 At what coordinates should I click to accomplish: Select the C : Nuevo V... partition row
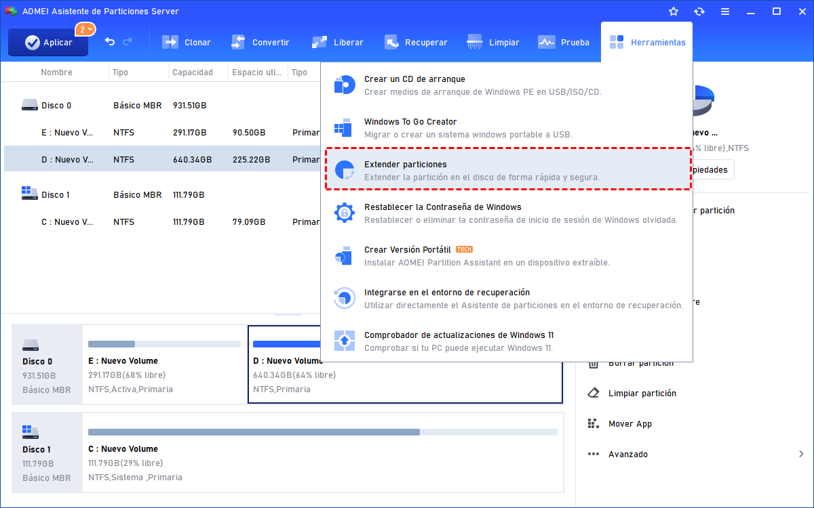click(x=161, y=222)
